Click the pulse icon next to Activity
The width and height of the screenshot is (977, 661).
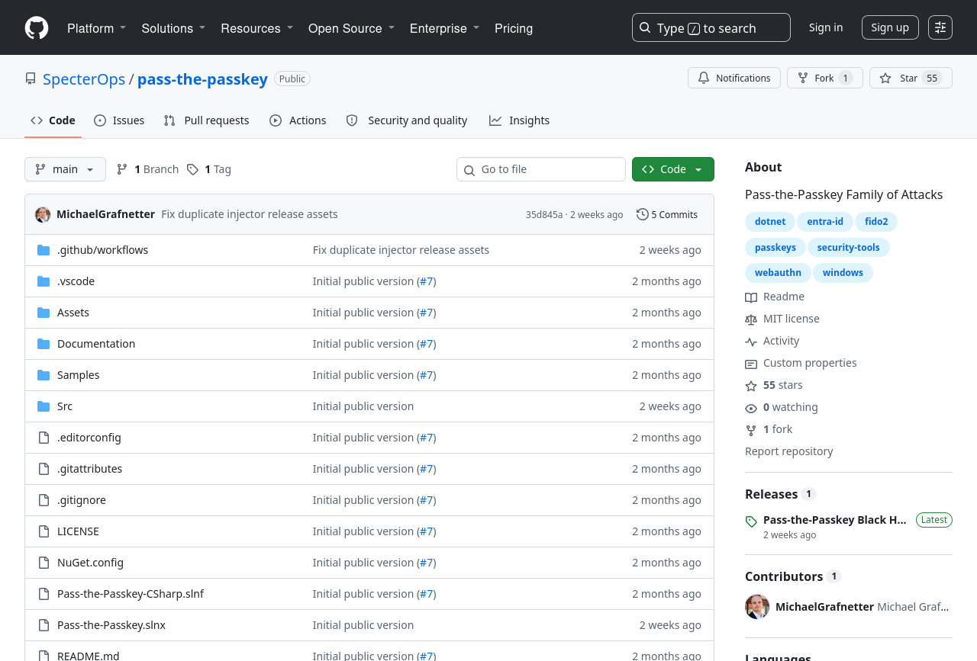(751, 342)
